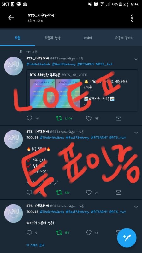Share the second tweet via message icon
Viewport: 142px width, 253px height.
[x=119, y=192]
